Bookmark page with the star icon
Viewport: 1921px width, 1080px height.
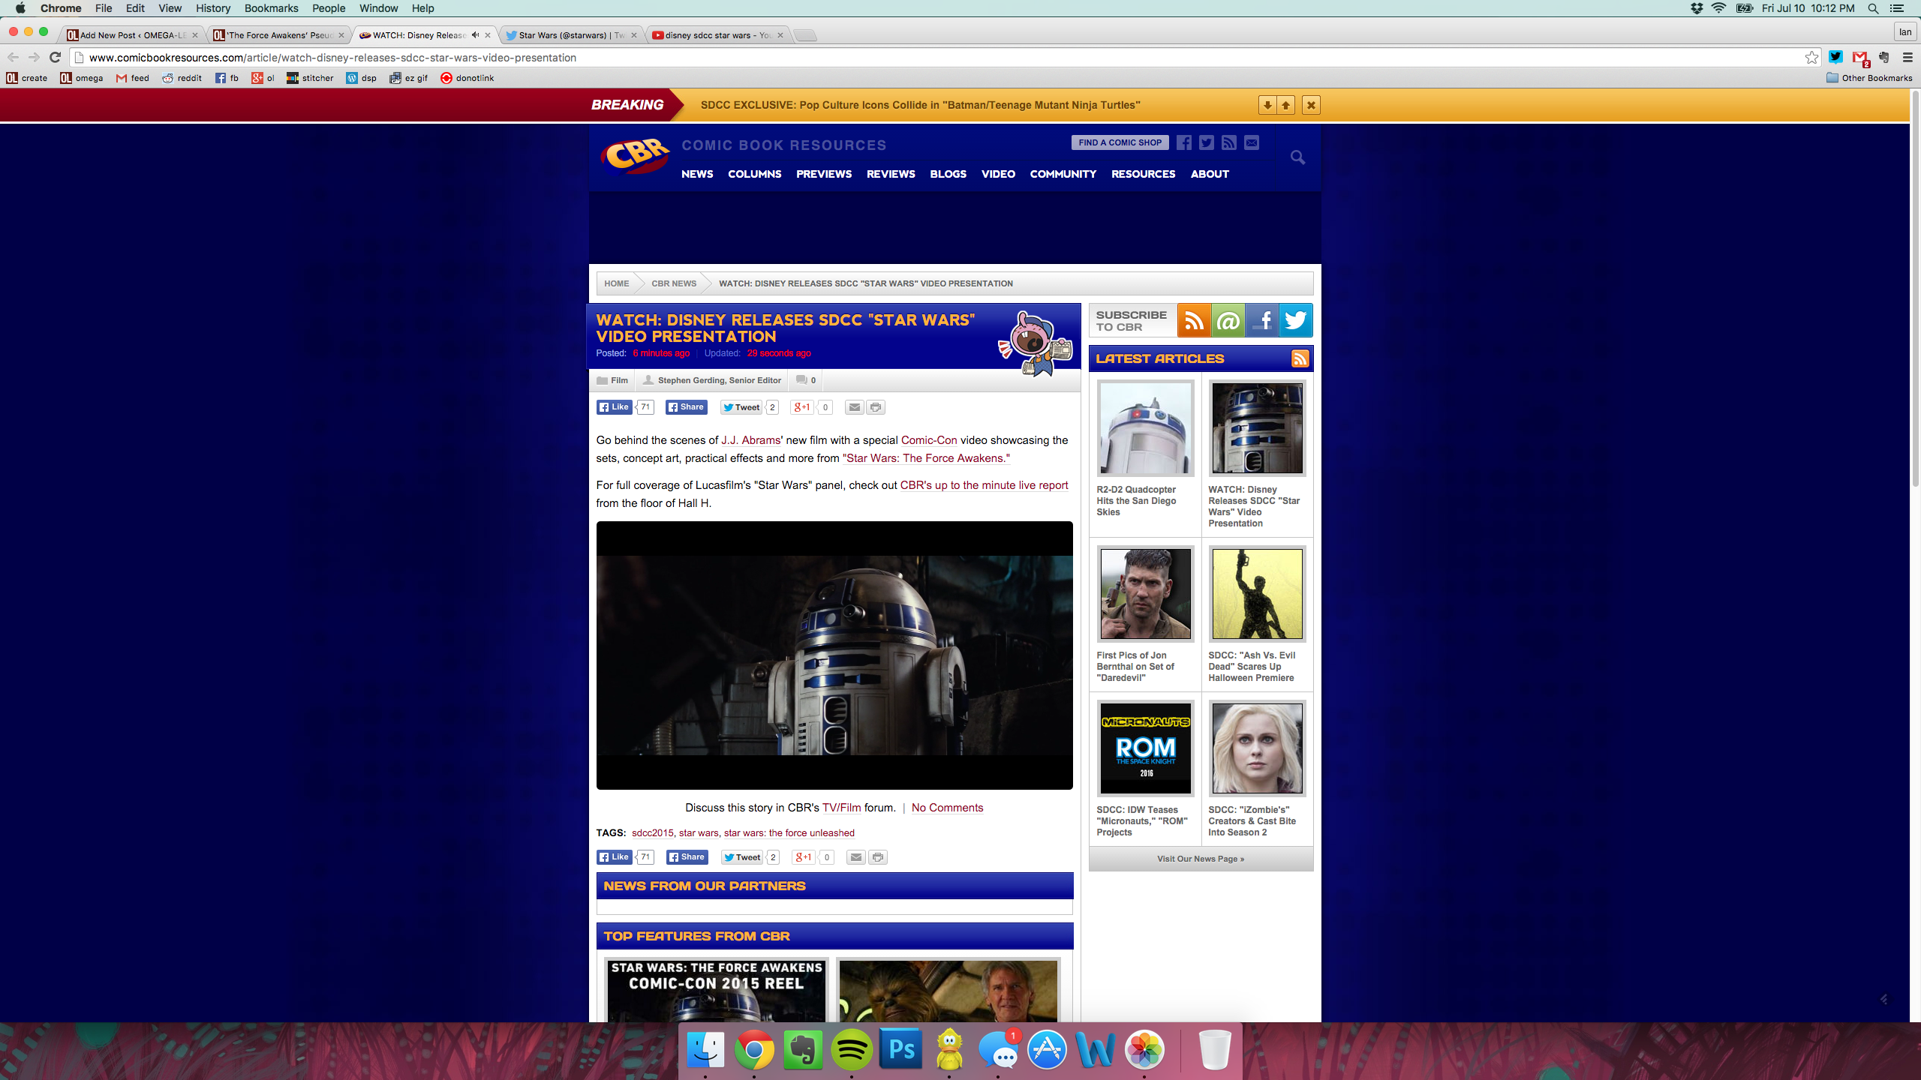(x=1811, y=58)
